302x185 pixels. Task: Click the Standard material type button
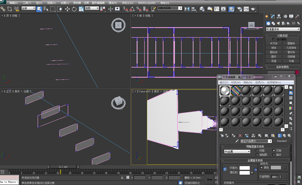(x=281, y=141)
